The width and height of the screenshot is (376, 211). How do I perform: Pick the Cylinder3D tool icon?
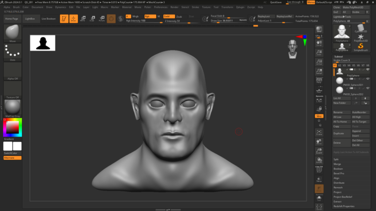[x=360, y=29]
